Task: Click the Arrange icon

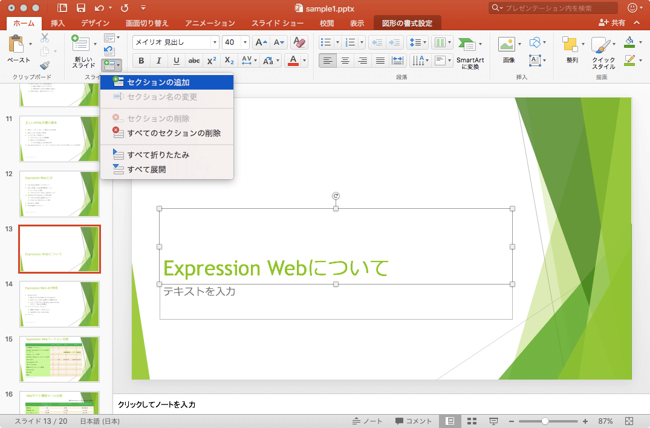Action: [570, 44]
